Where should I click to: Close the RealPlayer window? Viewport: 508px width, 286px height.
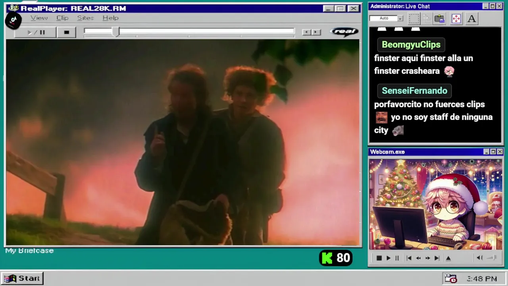tap(353, 8)
